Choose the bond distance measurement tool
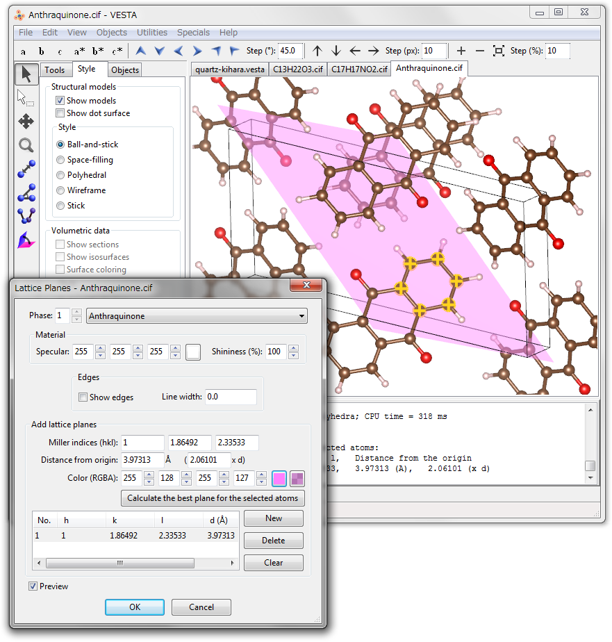The image size is (612, 642). [26, 169]
